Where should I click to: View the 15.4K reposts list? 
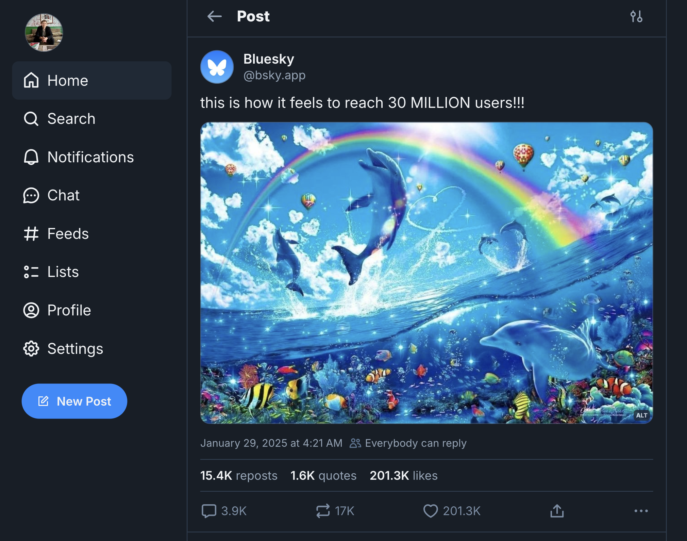tap(239, 475)
